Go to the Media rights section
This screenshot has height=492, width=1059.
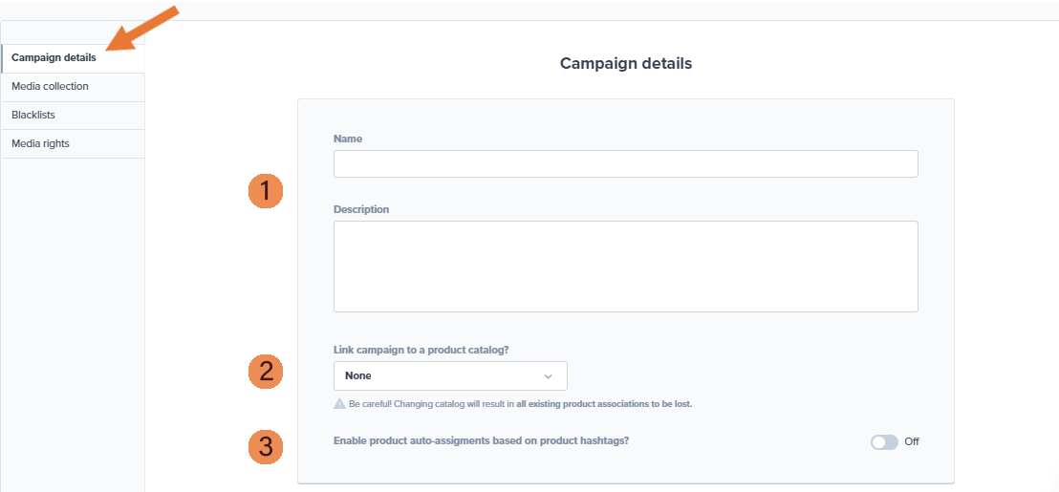pyautogui.click(x=40, y=144)
